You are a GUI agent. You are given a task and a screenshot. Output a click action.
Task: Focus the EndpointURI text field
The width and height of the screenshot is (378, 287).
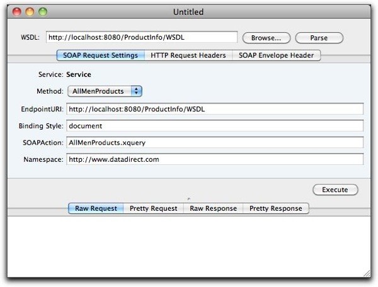click(215, 109)
